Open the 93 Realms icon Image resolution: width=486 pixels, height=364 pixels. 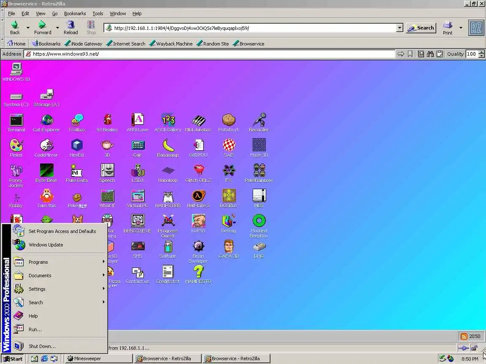(x=107, y=123)
